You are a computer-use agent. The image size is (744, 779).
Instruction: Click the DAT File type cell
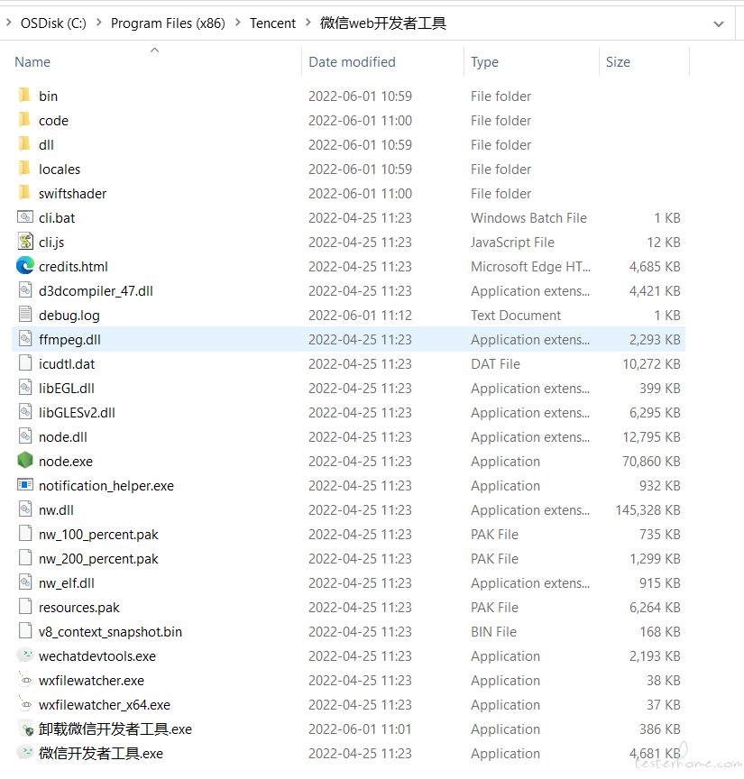tap(495, 364)
